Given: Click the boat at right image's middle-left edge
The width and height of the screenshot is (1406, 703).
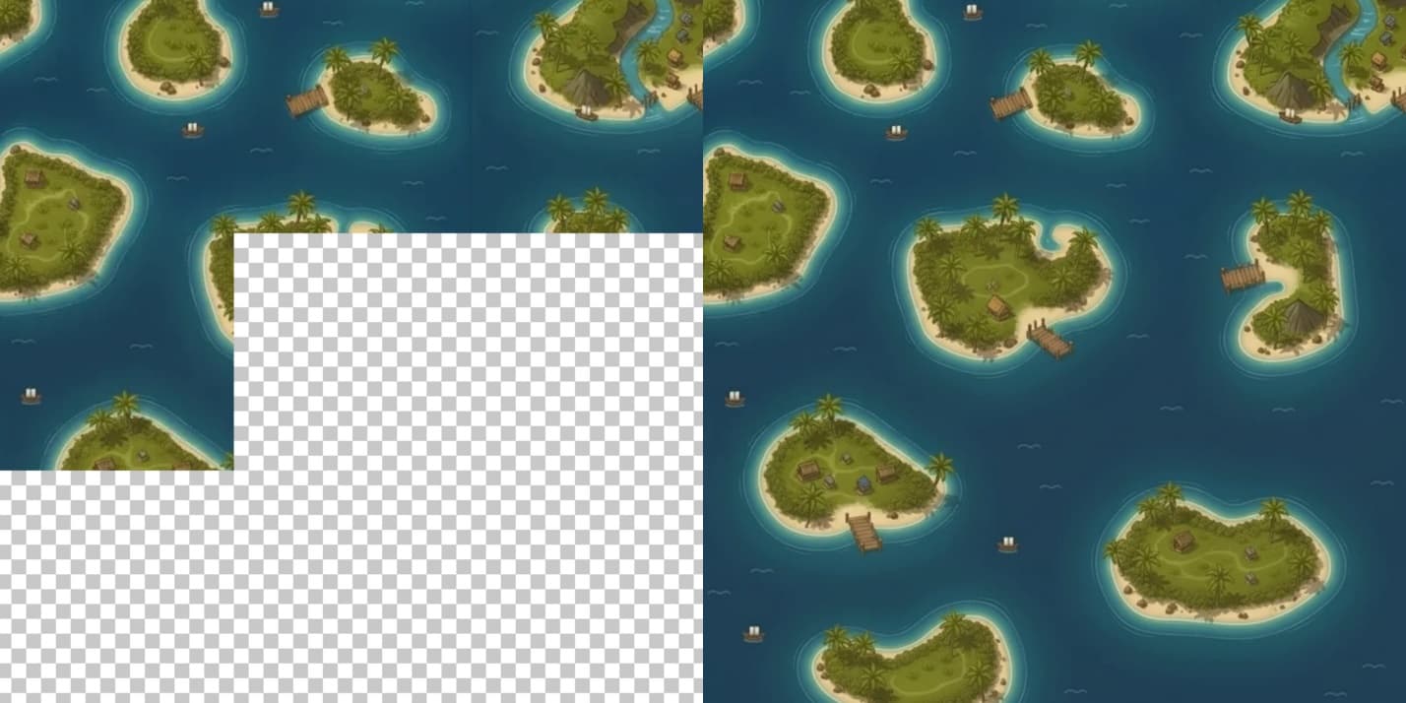Looking at the screenshot, I should pos(735,398).
